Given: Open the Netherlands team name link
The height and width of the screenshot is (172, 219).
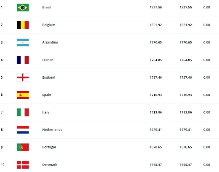Looking at the screenshot, I should [x=52, y=130].
